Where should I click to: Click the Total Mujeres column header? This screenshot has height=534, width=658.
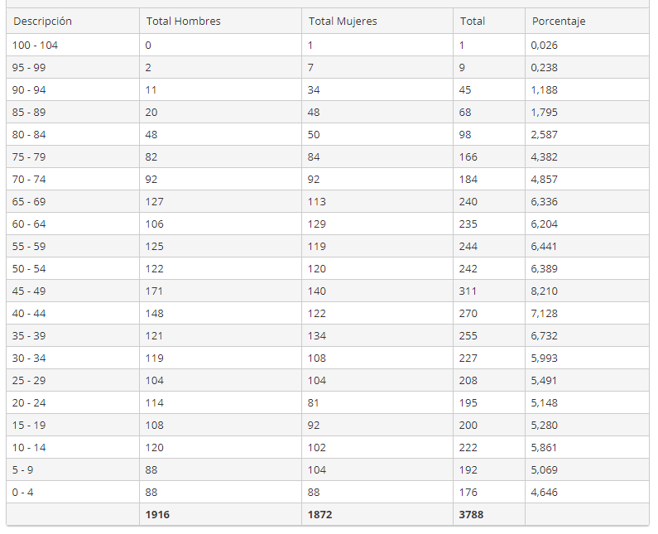click(x=343, y=21)
